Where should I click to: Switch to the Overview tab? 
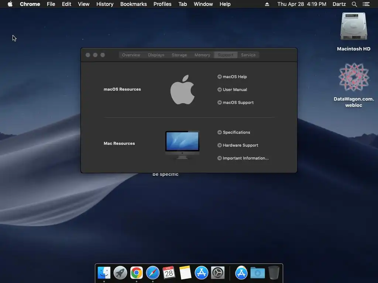(131, 55)
